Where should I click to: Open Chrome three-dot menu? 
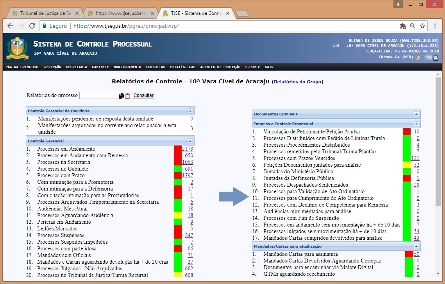[435, 26]
